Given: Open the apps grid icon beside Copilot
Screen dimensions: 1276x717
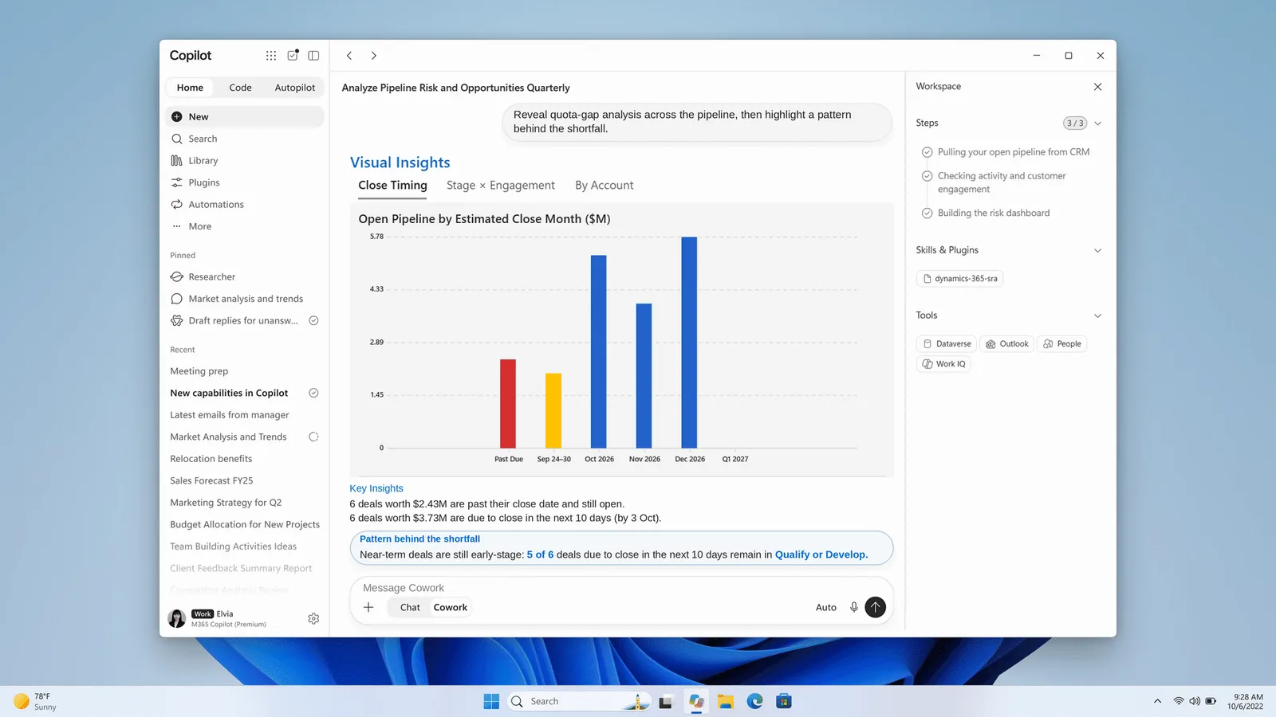Looking at the screenshot, I should point(271,56).
